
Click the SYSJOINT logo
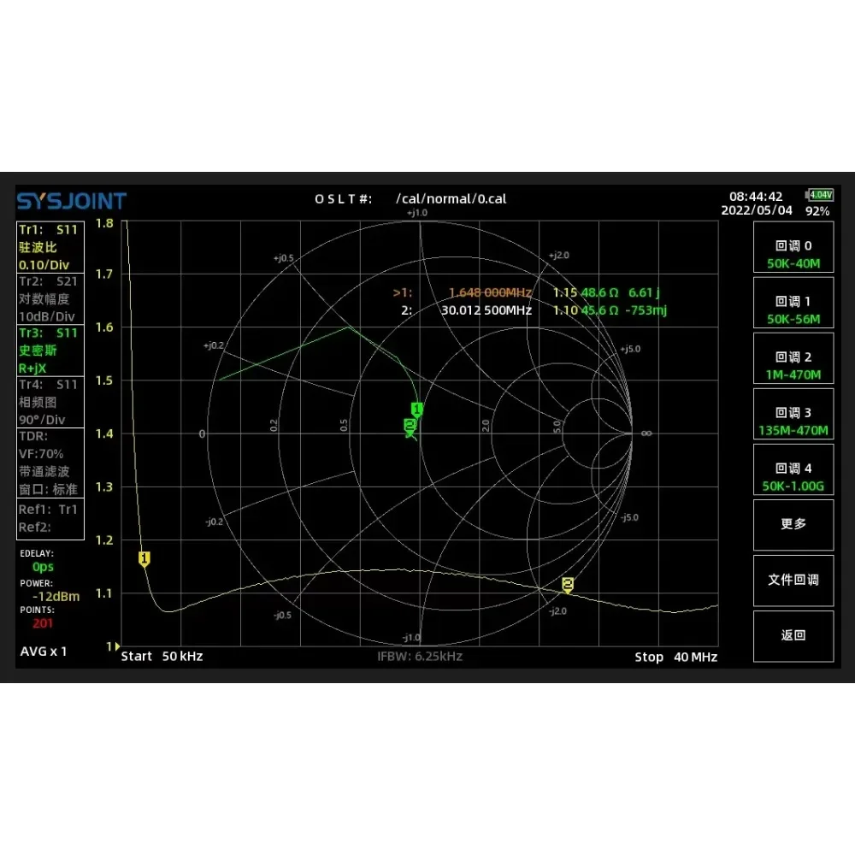[x=72, y=201]
